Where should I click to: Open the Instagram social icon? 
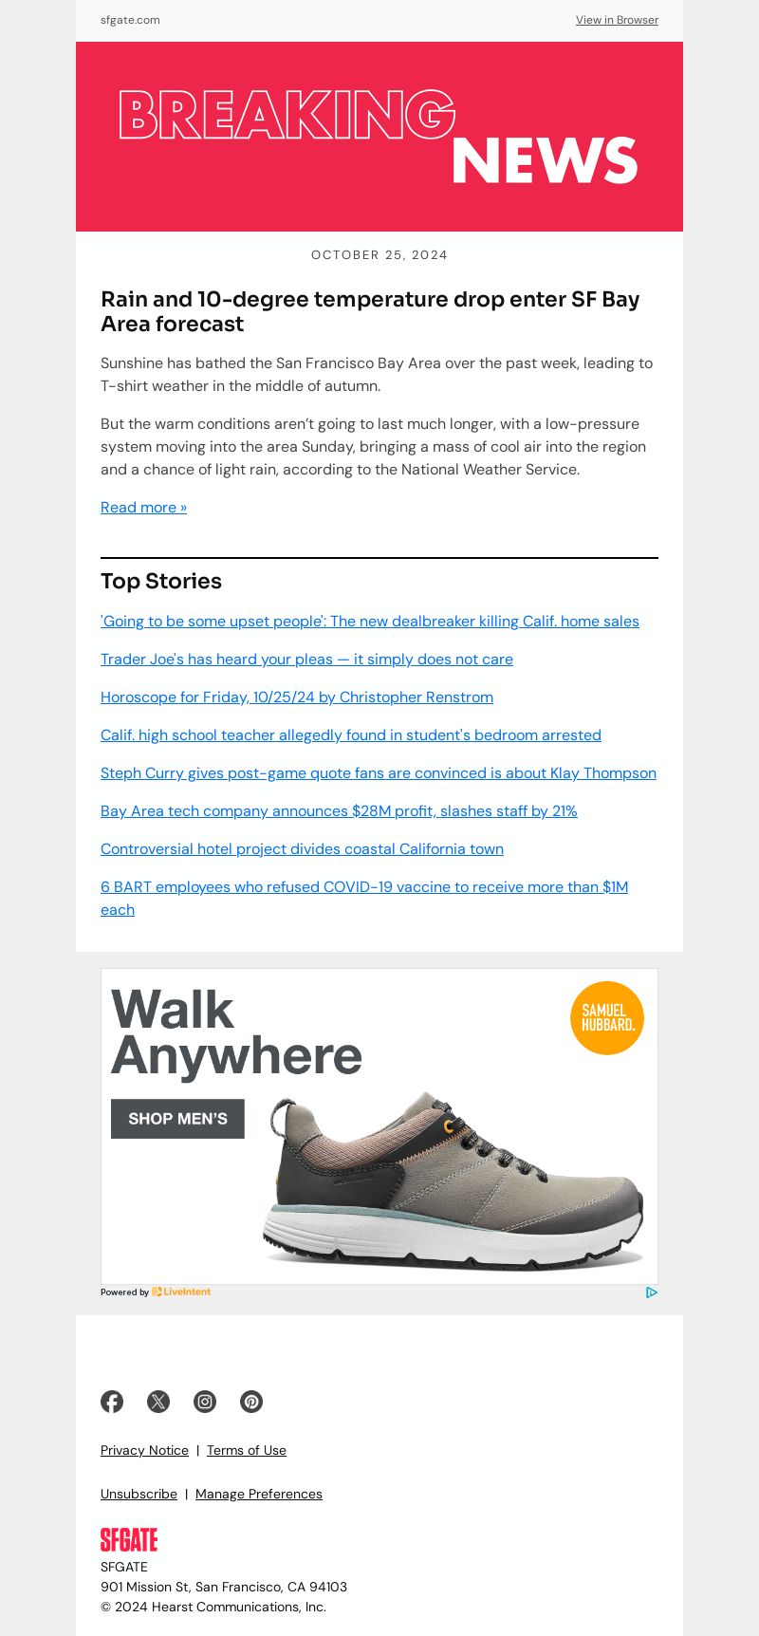click(205, 1402)
